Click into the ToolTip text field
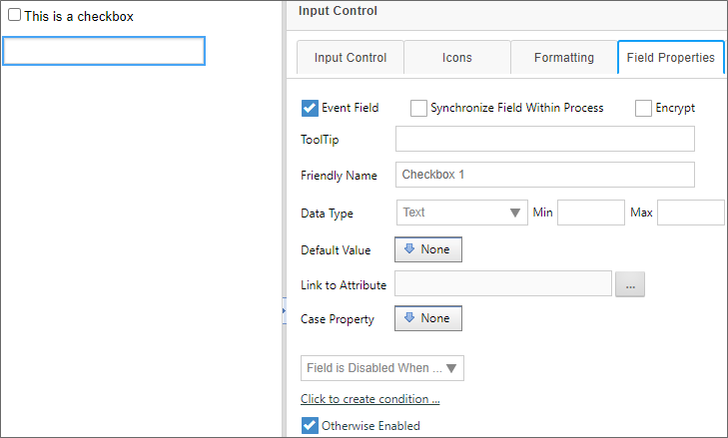This screenshot has height=438, width=728. tap(544, 139)
